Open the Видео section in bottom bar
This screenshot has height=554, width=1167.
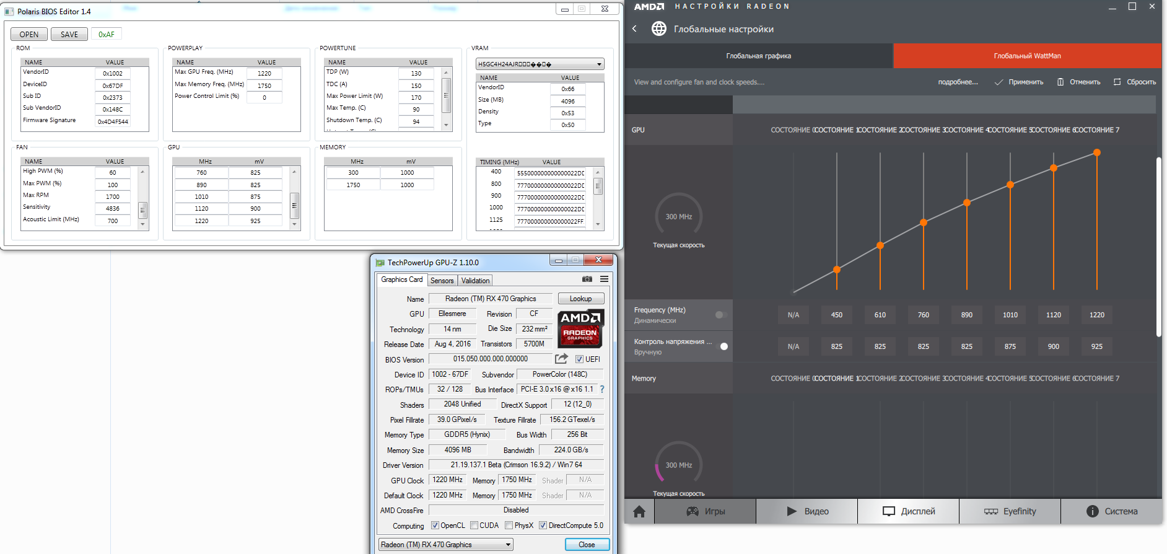(x=807, y=511)
